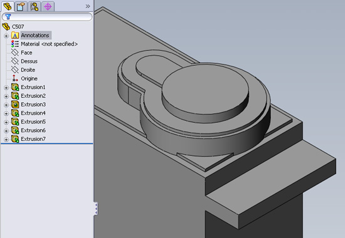Expand the Extrusion5 feature node
Viewport: 345px width, 238px height.
(6, 122)
